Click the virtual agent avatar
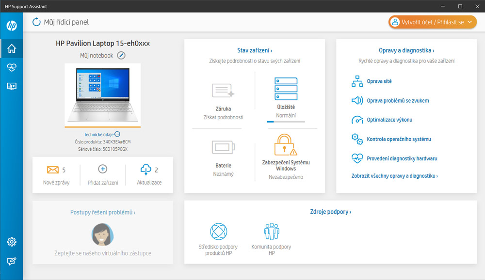 (x=103, y=234)
